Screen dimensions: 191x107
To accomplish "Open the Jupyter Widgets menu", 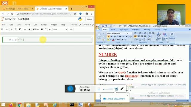I will click(x=54, y=25).
